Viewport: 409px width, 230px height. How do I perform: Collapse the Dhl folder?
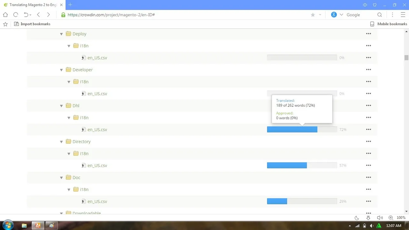[61, 106]
